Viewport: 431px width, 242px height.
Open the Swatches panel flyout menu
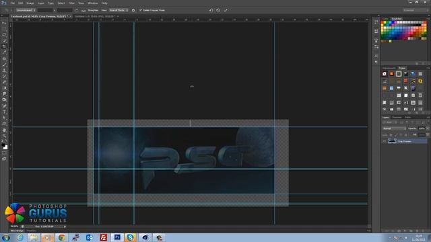click(x=428, y=19)
